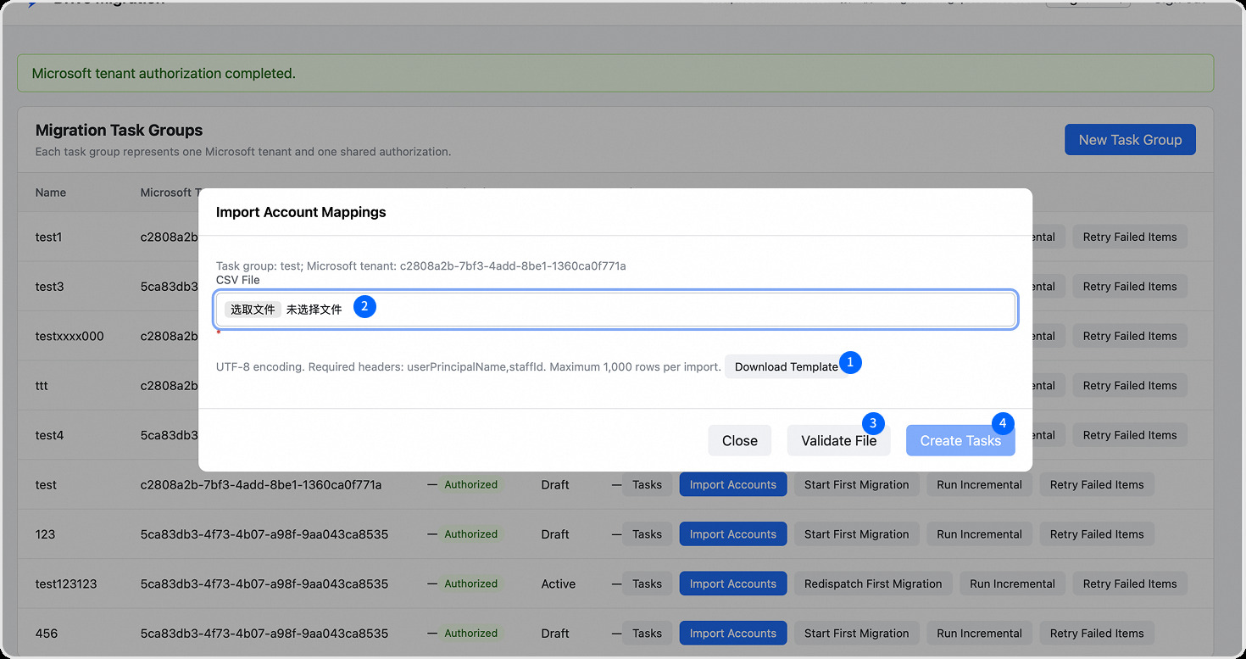Image resolution: width=1246 pixels, height=659 pixels.
Task: Retry Failed Items in the test1 row
Action: point(1130,237)
